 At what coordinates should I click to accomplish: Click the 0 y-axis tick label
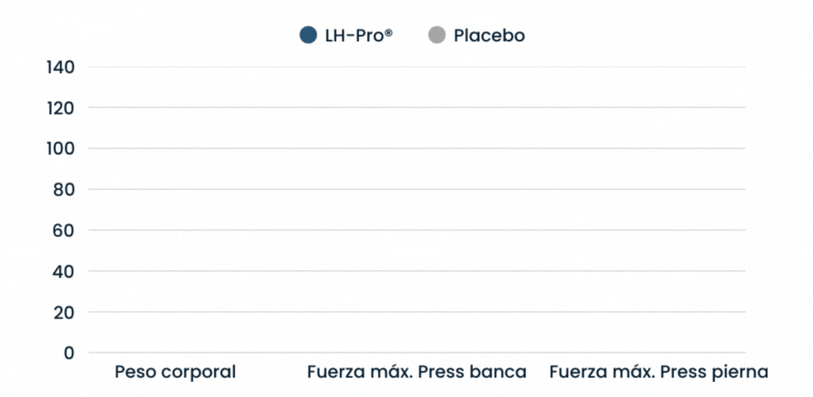coord(69,353)
